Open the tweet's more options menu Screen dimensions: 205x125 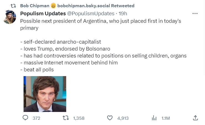pos(195,14)
